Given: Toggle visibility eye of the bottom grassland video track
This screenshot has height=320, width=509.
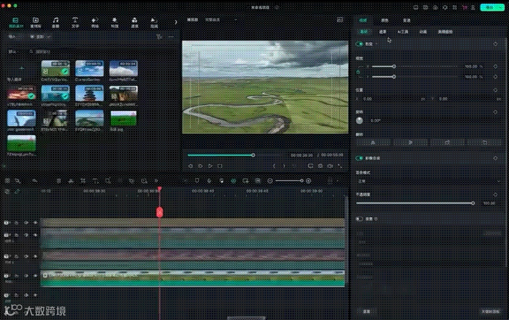Looking at the screenshot, I should pyautogui.click(x=35, y=276).
